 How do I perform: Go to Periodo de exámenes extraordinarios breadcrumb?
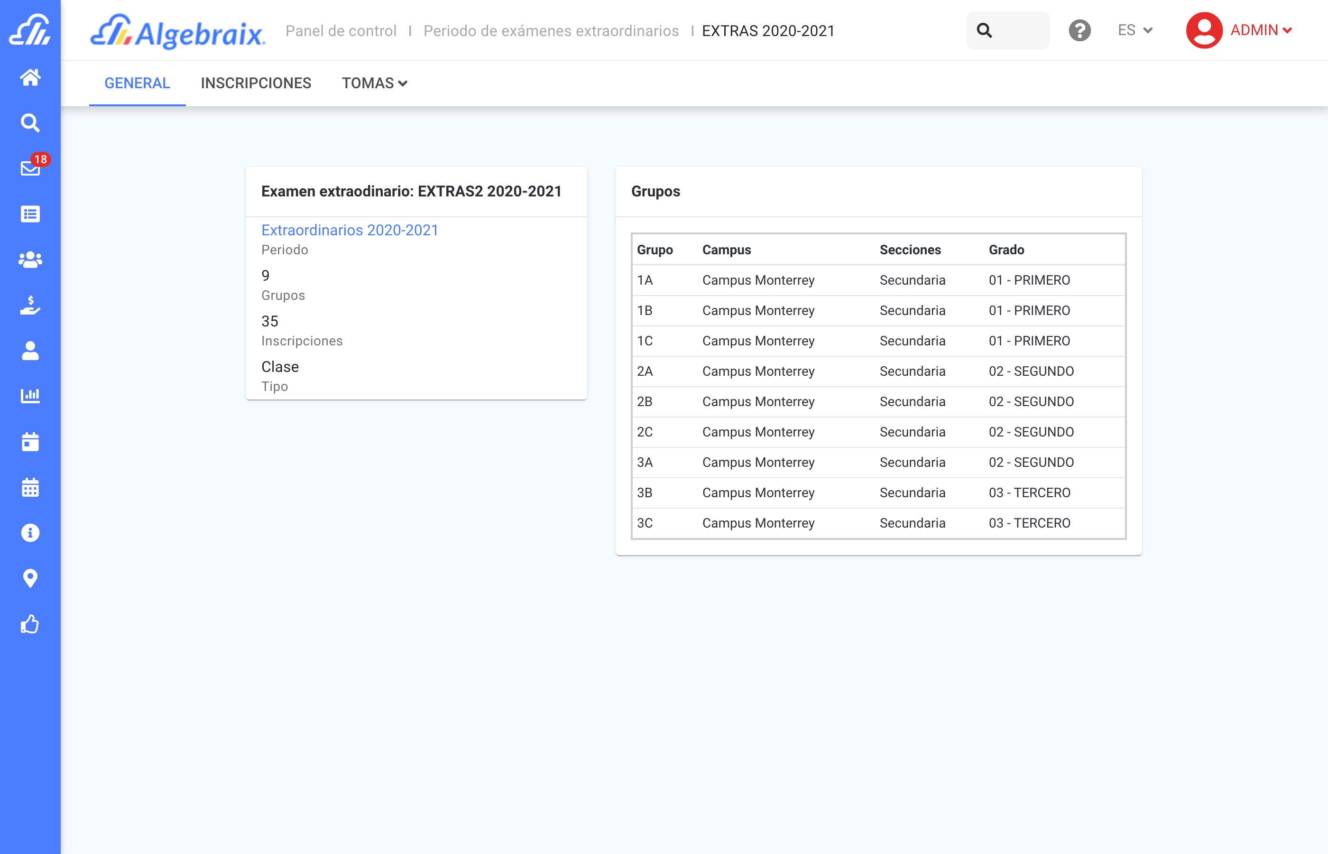pyautogui.click(x=550, y=31)
